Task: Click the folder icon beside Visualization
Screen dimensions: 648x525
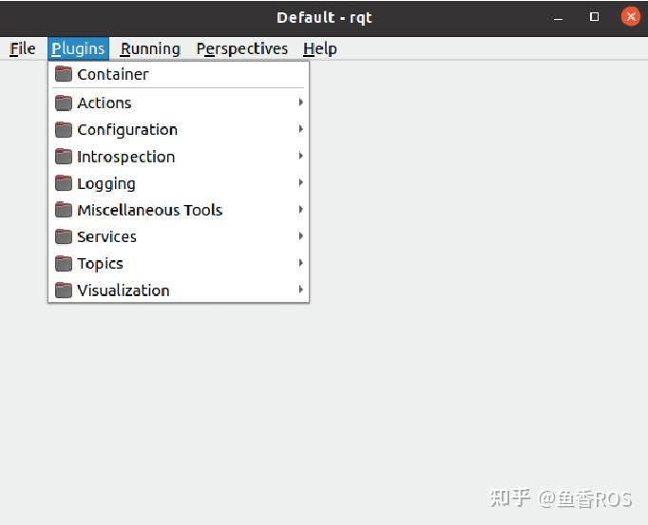Action: (x=64, y=291)
